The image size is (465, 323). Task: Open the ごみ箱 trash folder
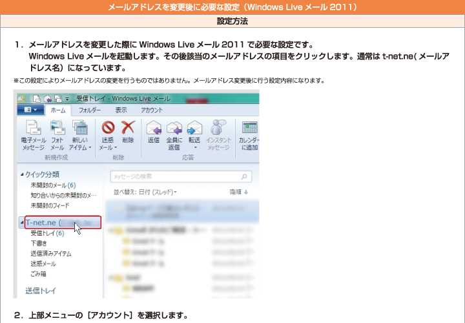tap(38, 273)
